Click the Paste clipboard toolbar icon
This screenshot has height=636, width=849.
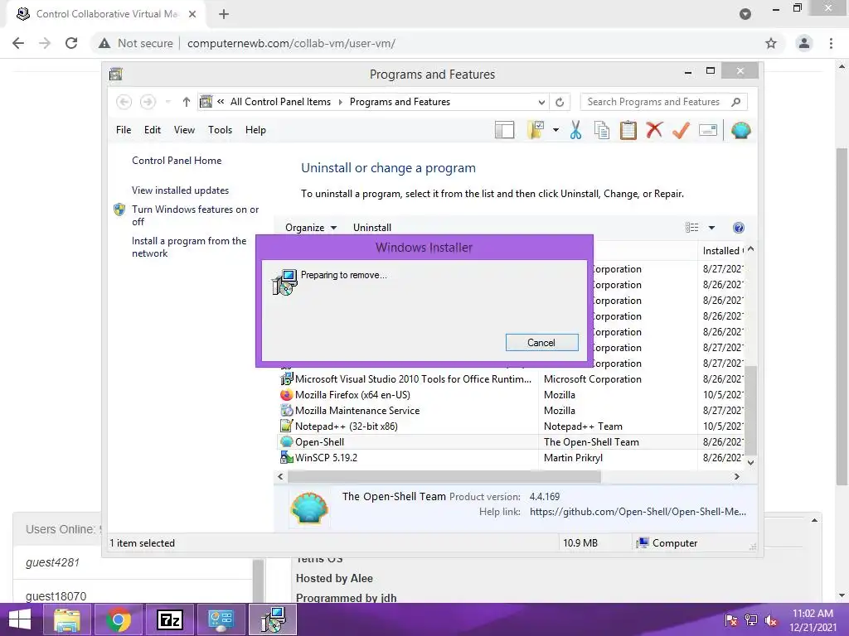click(x=628, y=130)
